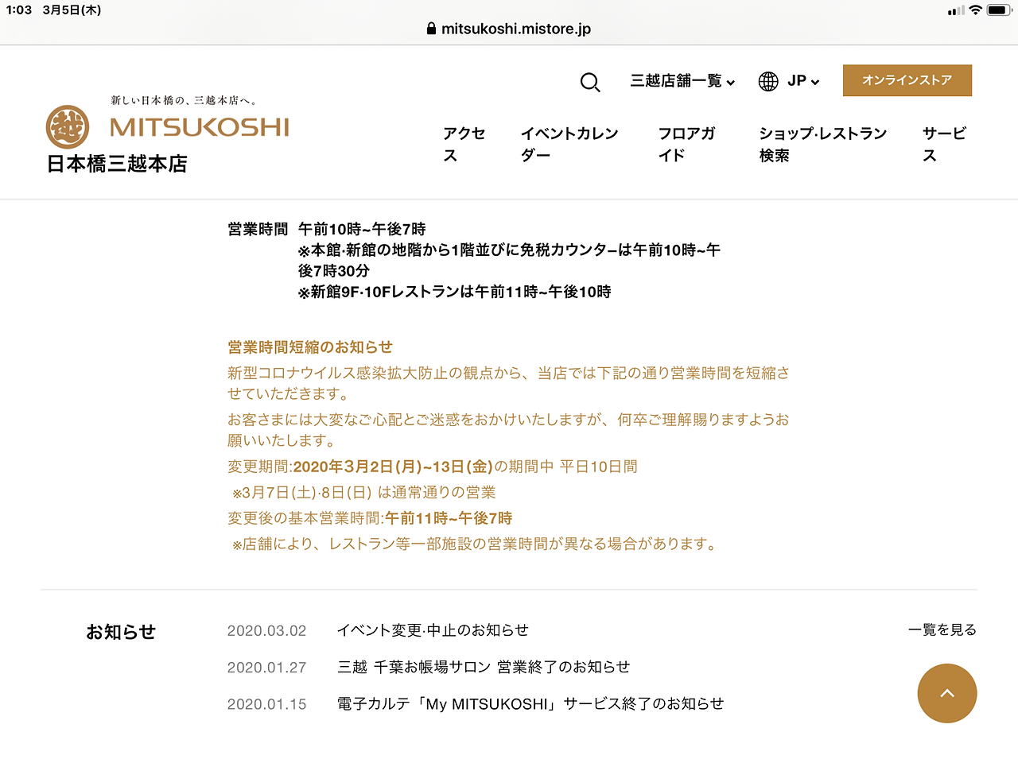Click the round Mitsukoshi 越 logo emblem

(x=68, y=127)
